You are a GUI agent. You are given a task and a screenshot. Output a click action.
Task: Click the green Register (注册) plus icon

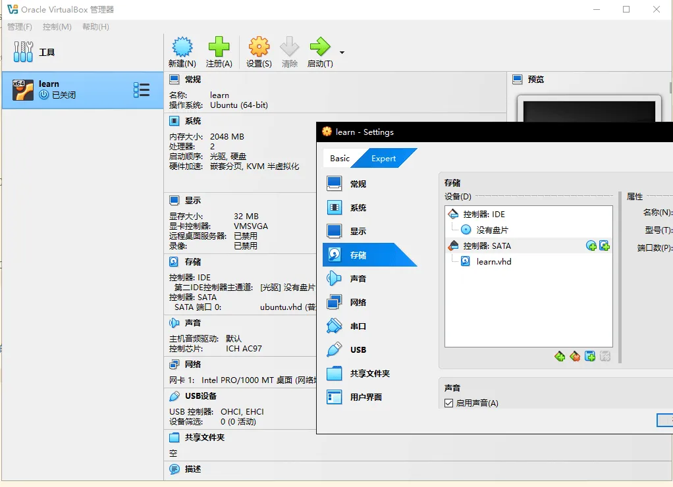point(219,47)
